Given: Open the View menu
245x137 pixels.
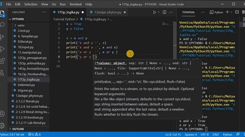Looking at the screenshot, I should (x=44, y=4).
